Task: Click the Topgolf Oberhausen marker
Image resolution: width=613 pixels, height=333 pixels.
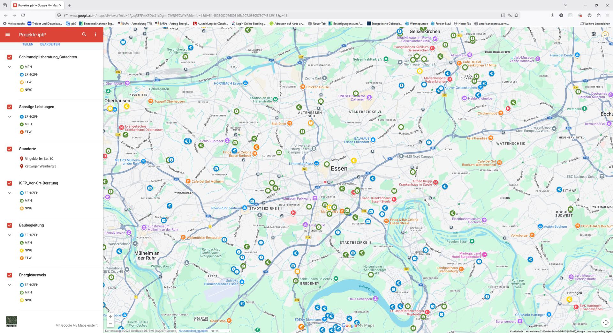Action: click(150, 101)
